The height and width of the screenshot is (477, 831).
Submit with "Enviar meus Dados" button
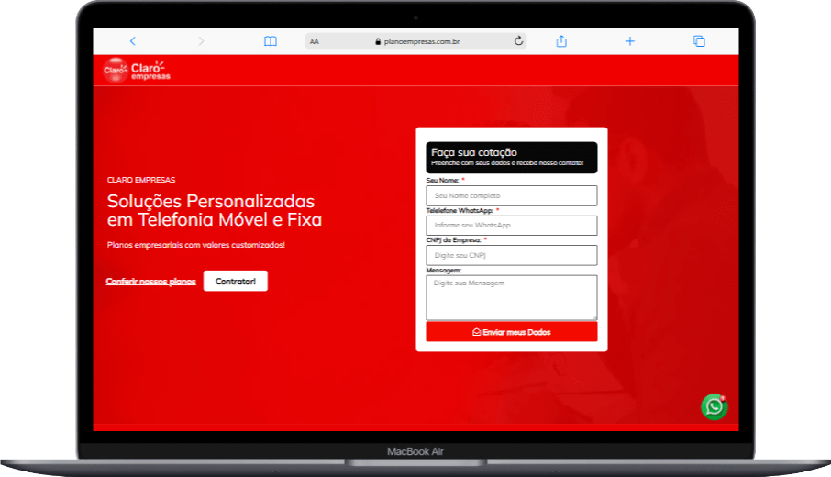pos(511,332)
